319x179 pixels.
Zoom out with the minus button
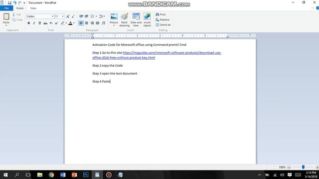point(289,167)
